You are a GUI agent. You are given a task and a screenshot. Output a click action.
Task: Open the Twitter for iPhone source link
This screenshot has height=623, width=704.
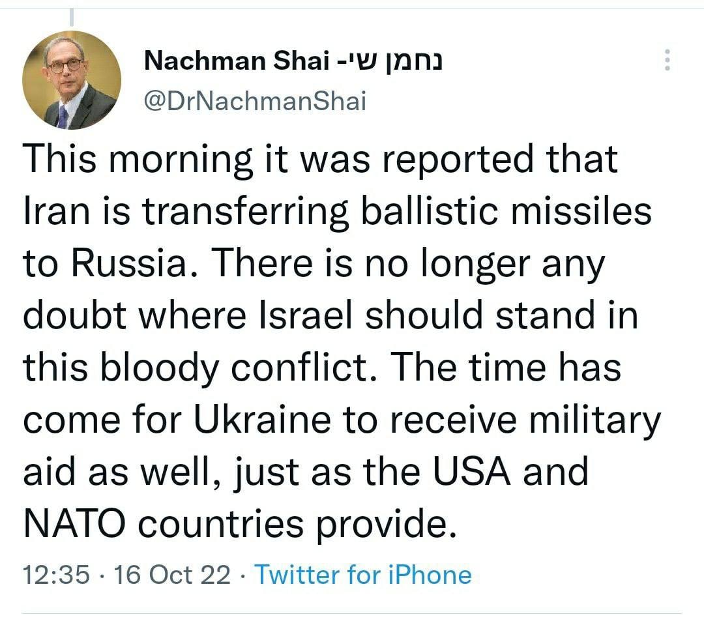tap(362, 575)
